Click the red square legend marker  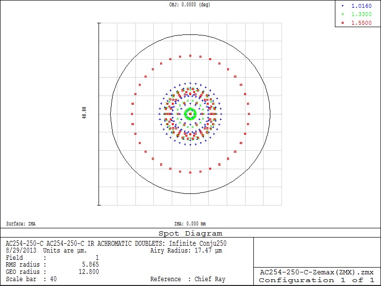click(x=343, y=23)
